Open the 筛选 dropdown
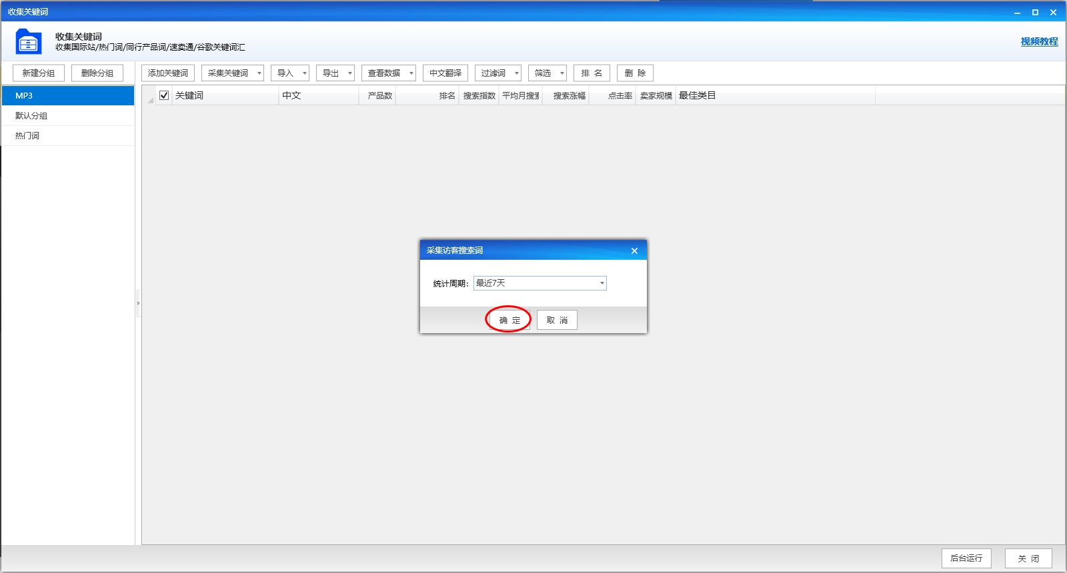 coord(548,73)
